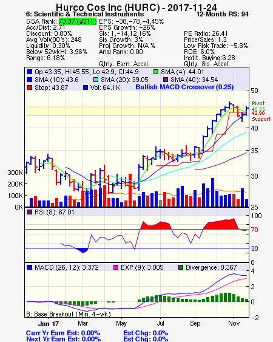Click the Bullish MACD Crossover (0.25) text
This screenshot has height=342, width=273.
[x=184, y=87]
